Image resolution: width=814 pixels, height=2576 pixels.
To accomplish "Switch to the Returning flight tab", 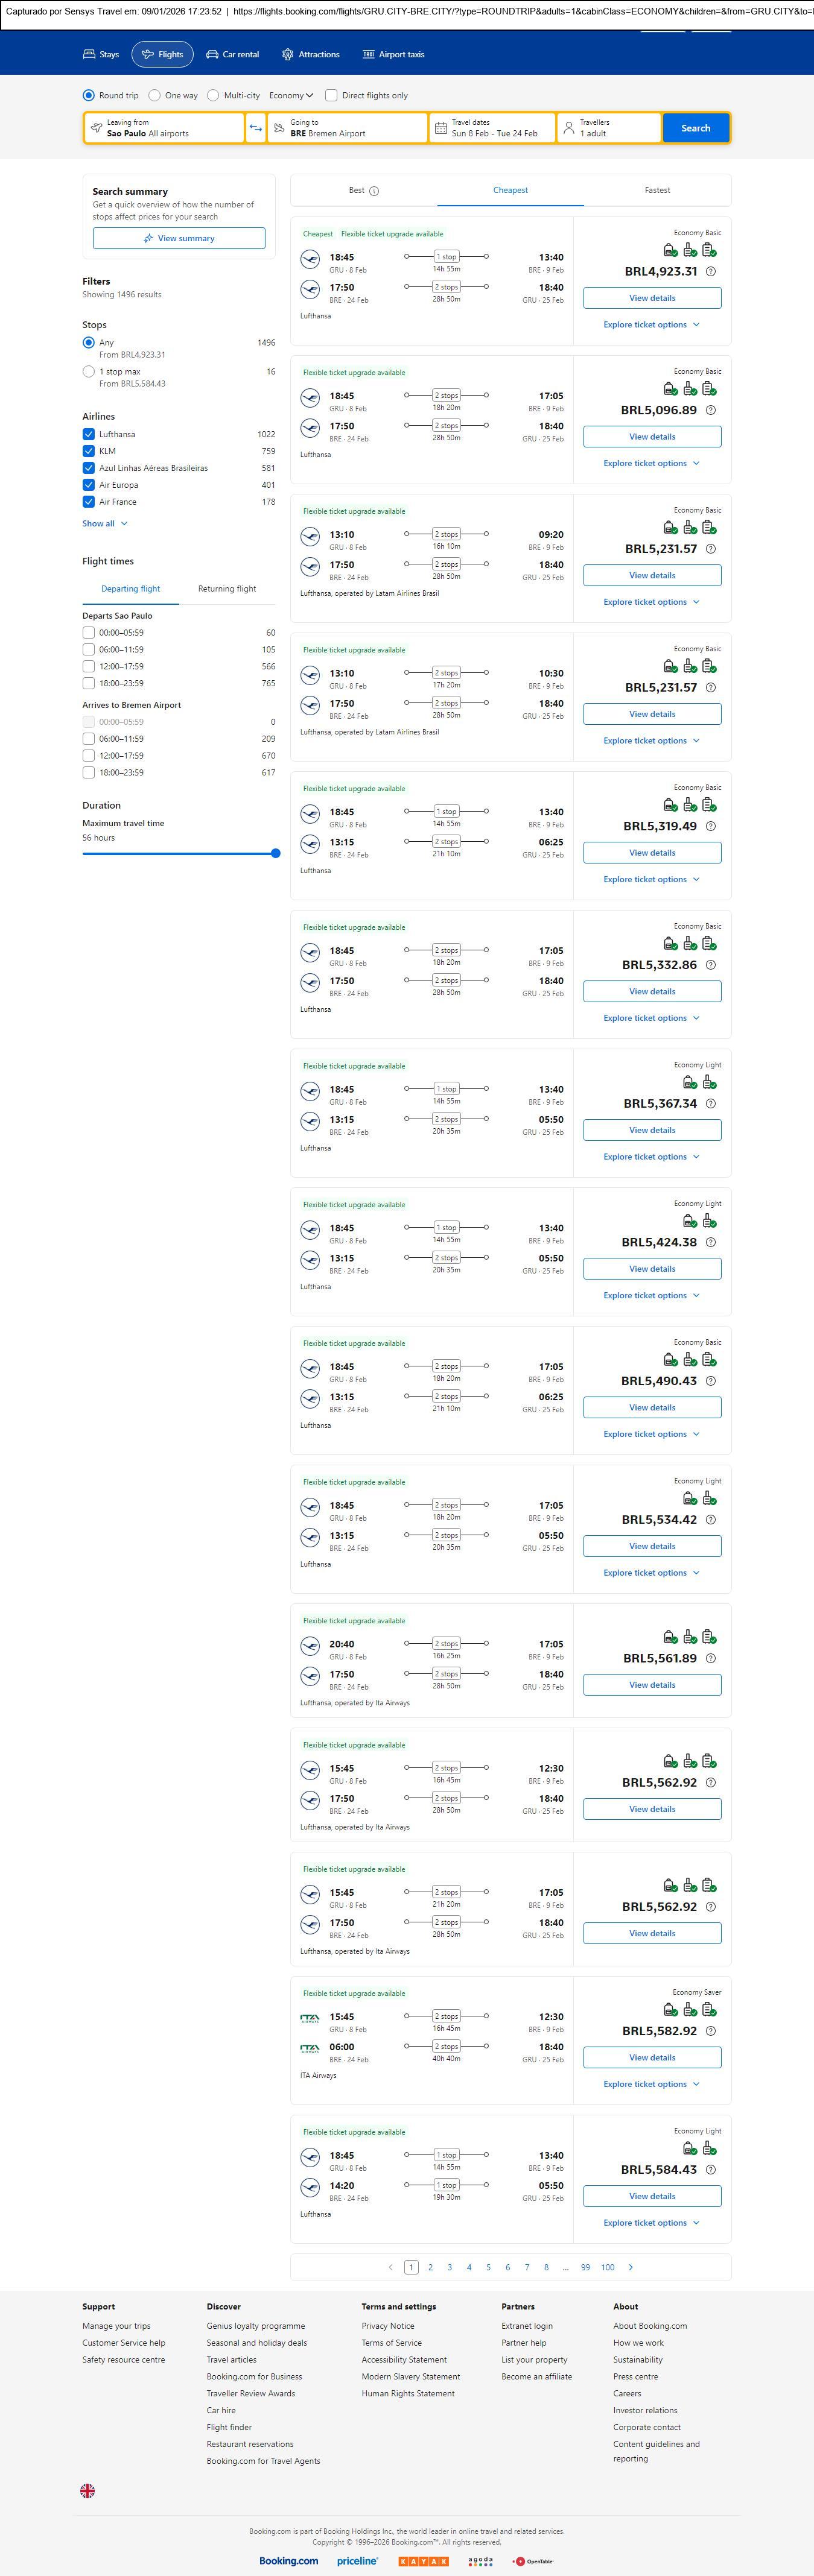I will [227, 589].
